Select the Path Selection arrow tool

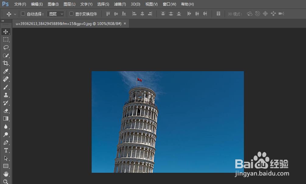pos(6,158)
